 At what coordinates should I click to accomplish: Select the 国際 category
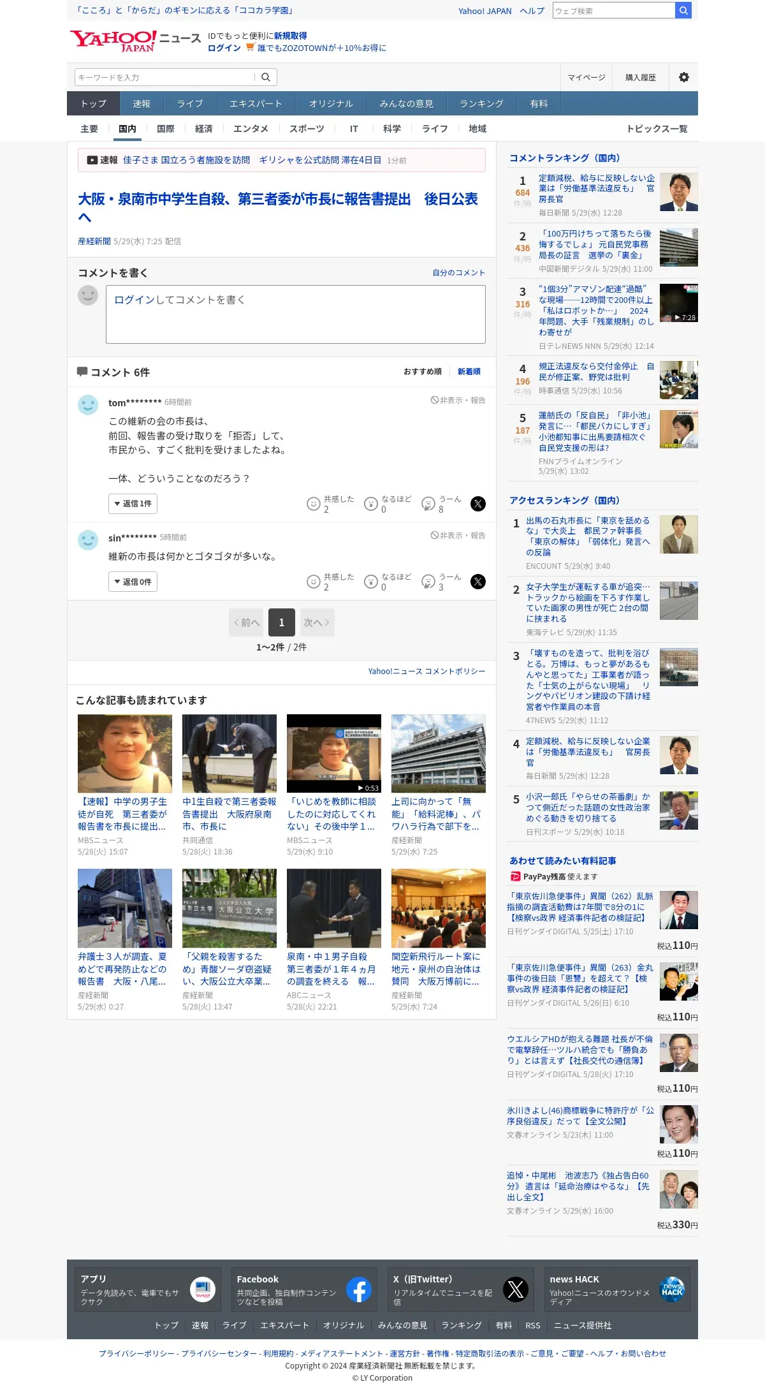point(166,129)
